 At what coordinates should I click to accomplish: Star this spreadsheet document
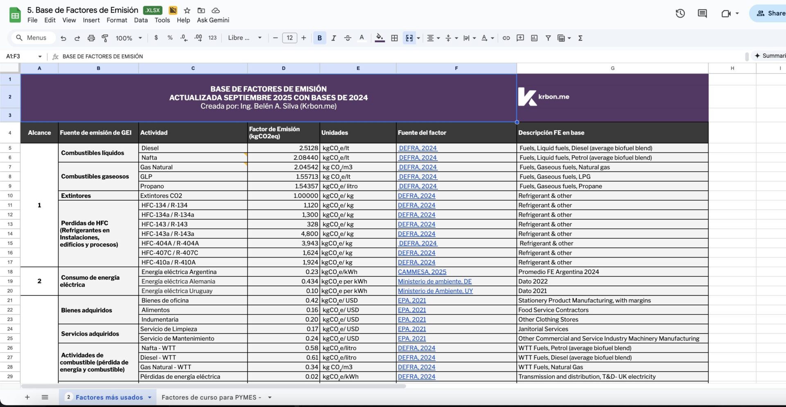187,10
